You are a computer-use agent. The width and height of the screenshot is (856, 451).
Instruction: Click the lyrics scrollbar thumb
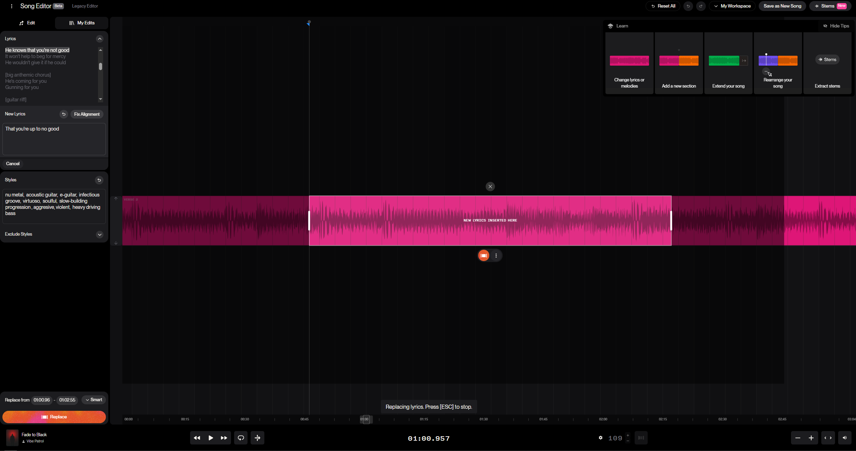[100, 67]
